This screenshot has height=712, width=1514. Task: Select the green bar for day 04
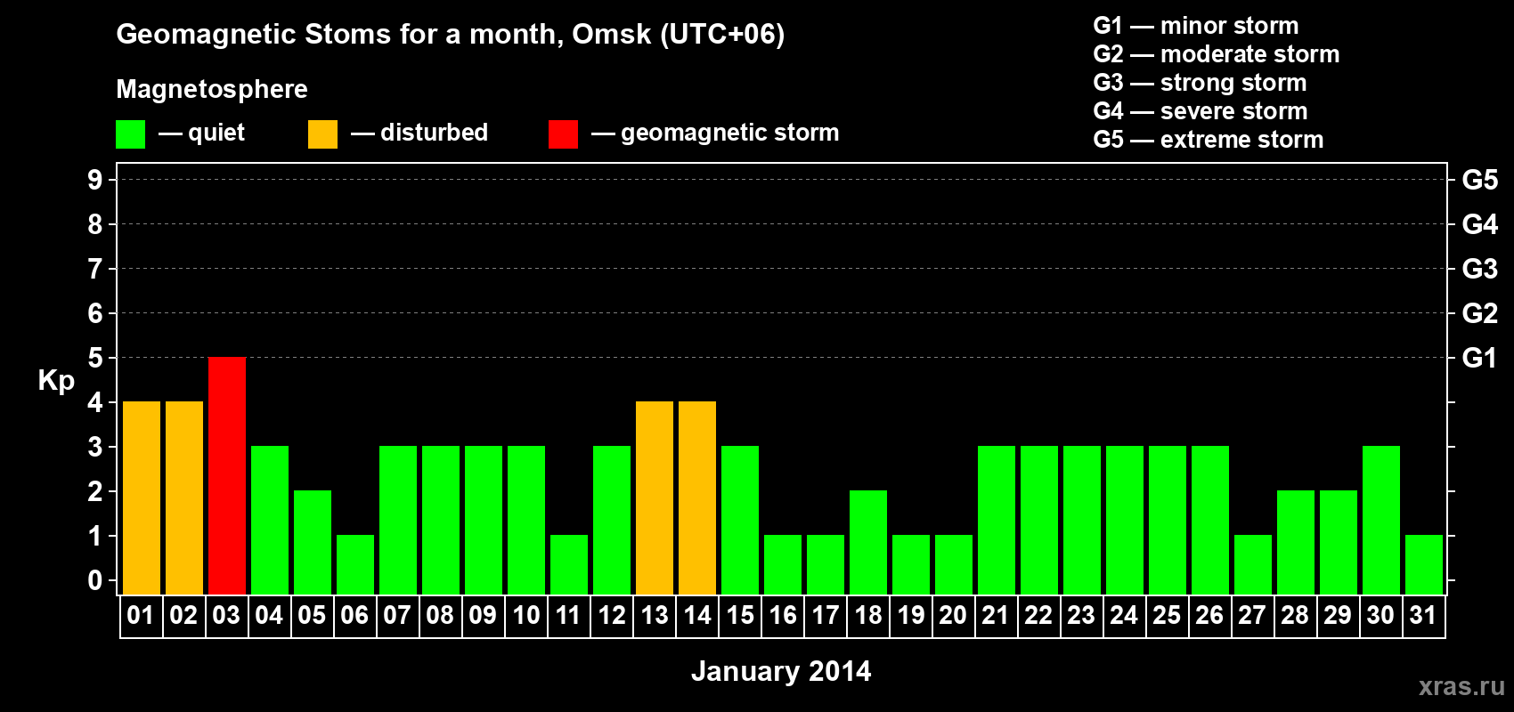click(270, 521)
